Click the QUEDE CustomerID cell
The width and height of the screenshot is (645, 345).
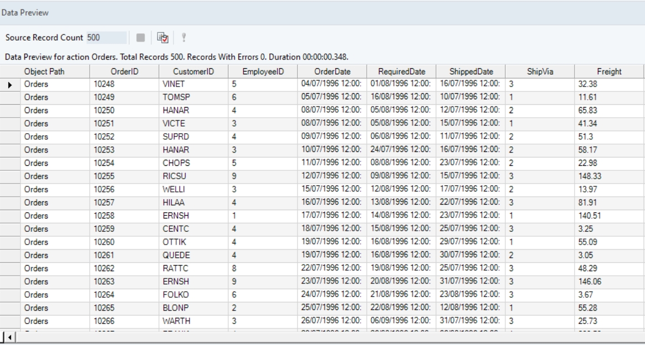(x=193, y=253)
